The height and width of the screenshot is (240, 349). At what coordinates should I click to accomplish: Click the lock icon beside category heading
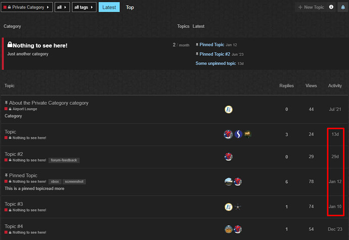[x=10, y=45]
